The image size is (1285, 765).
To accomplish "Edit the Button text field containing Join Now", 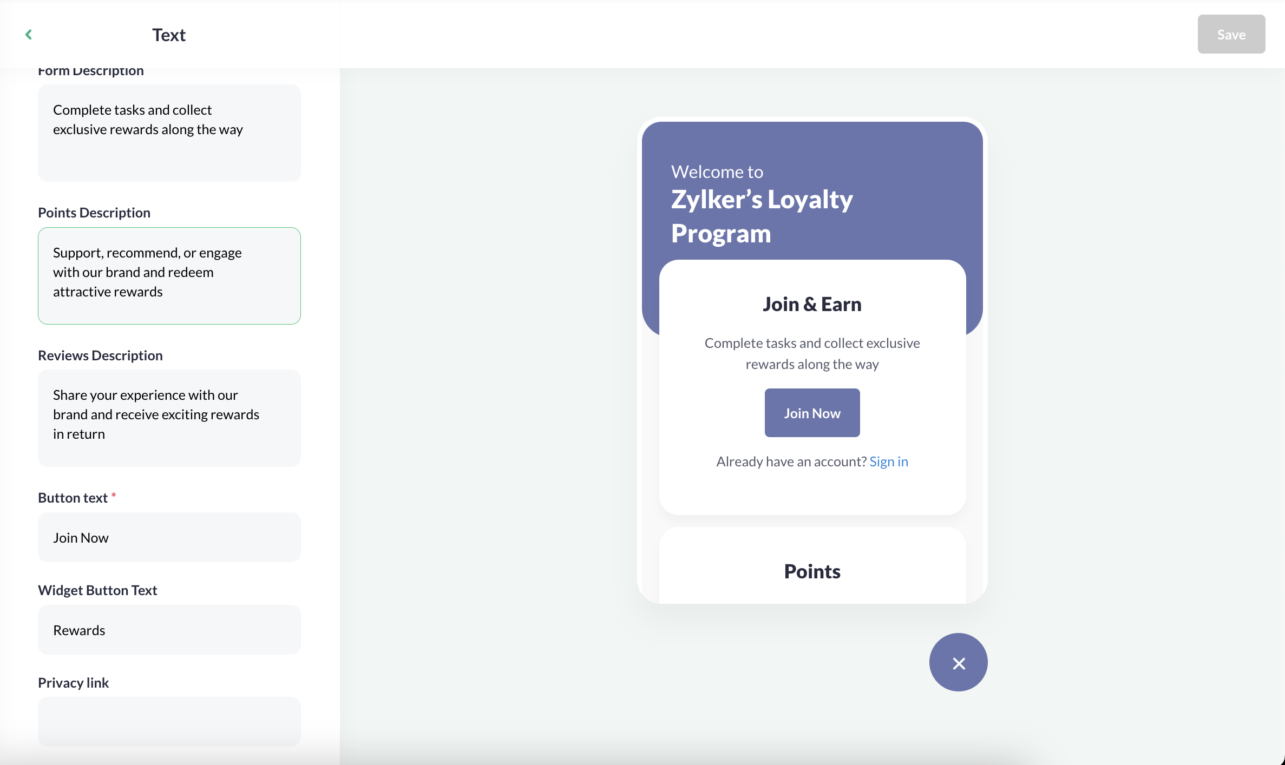I will (x=169, y=537).
